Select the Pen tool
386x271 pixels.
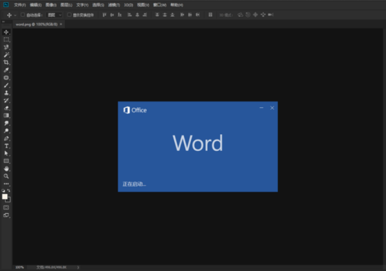(6, 138)
